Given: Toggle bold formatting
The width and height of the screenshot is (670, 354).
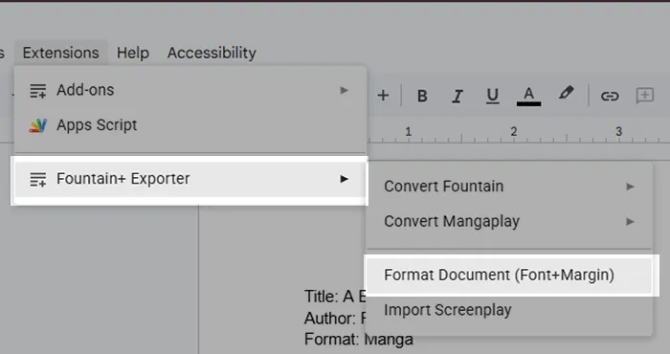Looking at the screenshot, I should point(422,96).
